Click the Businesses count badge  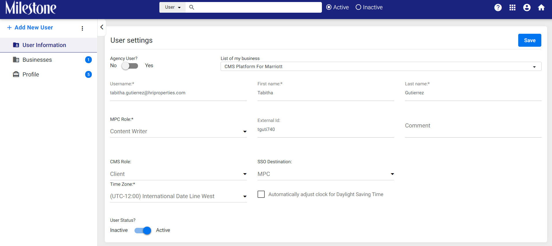[x=88, y=60]
